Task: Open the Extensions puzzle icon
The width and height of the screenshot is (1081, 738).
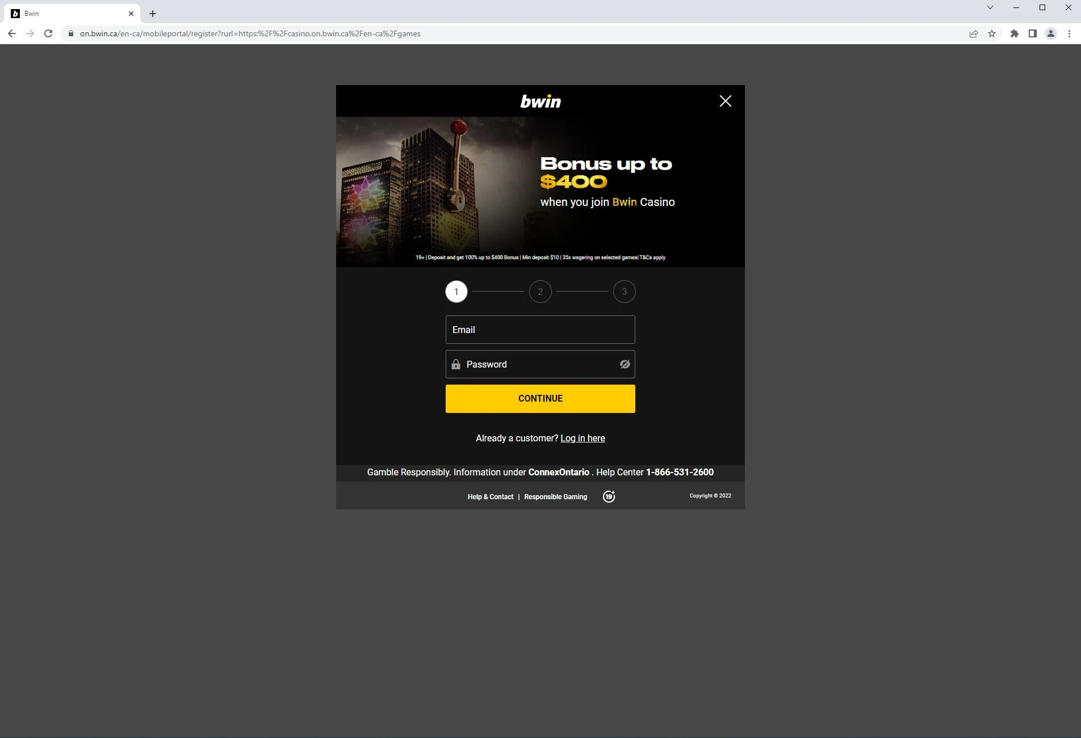Action: click(1015, 33)
